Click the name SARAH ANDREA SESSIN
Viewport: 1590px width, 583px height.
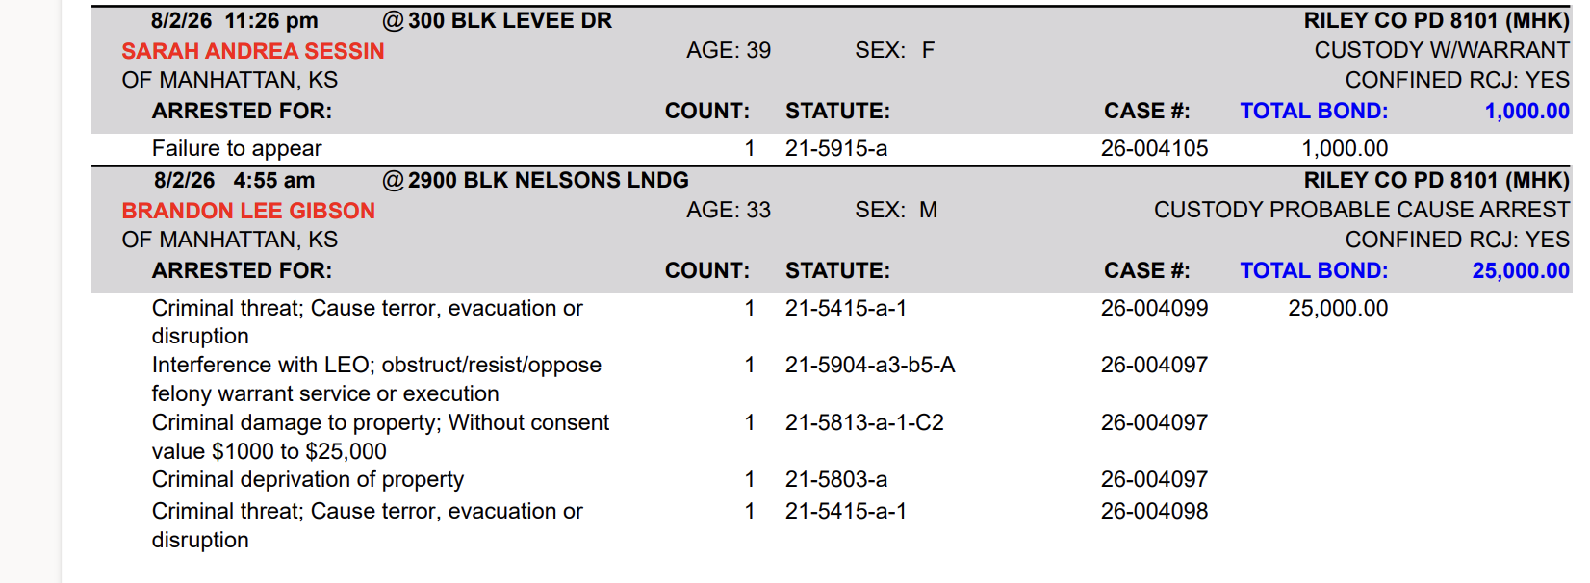pyautogui.click(x=253, y=51)
